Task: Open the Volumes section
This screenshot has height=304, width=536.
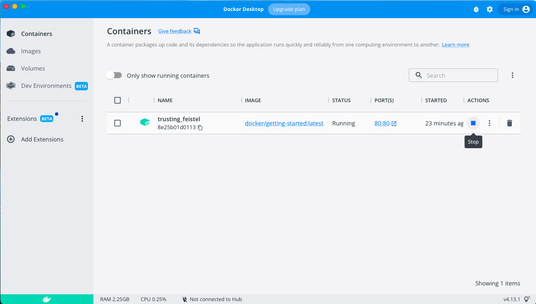Action: point(46,68)
